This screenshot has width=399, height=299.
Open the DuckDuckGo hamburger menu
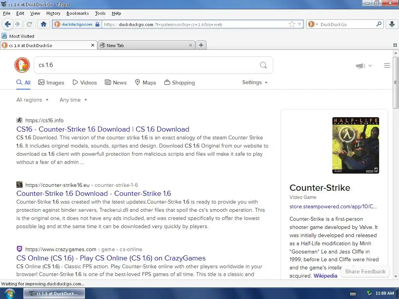(387, 65)
